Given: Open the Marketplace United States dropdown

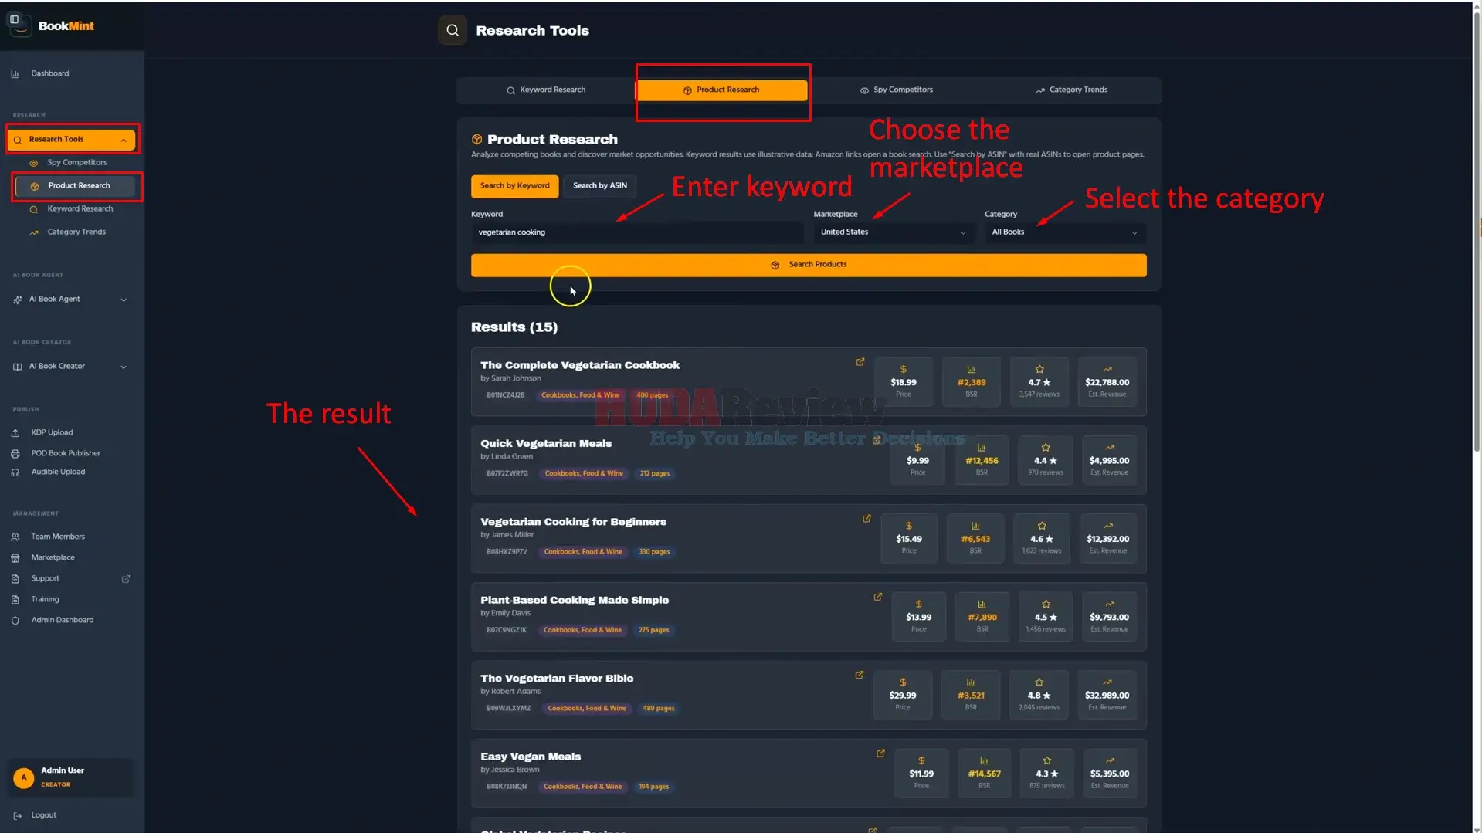Looking at the screenshot, I should click(x=894, y=232).
